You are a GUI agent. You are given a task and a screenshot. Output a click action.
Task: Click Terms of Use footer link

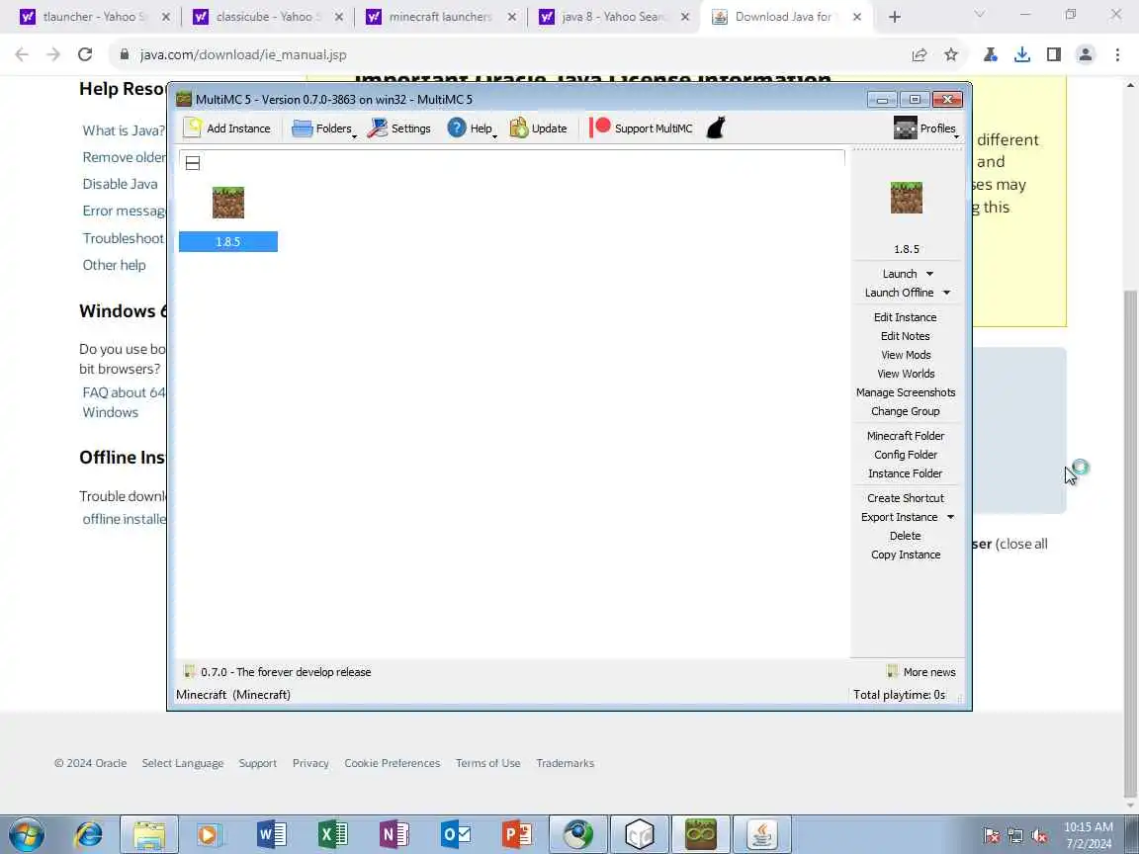pyautogui.click(x=488, y=763)
